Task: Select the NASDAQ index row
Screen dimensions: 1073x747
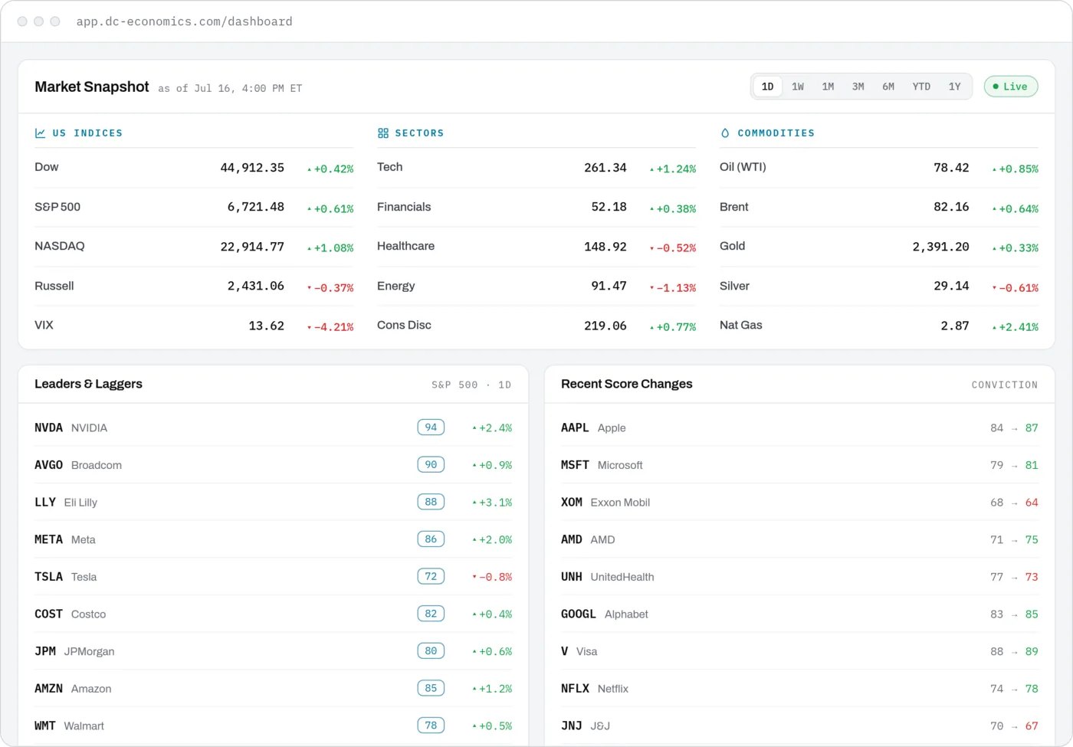Action: (x=194, y=247)
